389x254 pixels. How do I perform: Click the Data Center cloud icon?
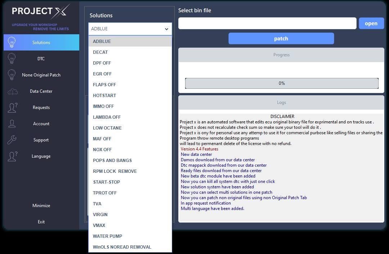coord(12,91)
